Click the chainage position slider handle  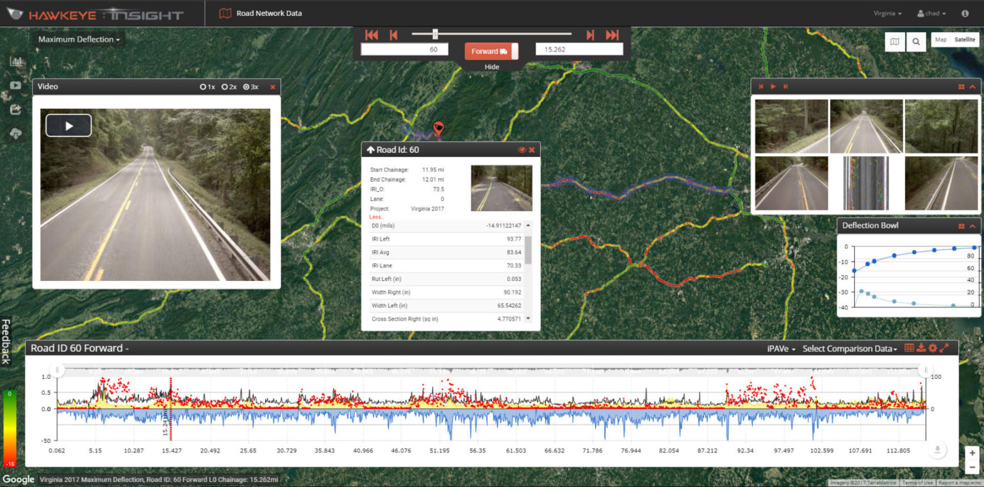coord(435,34)
